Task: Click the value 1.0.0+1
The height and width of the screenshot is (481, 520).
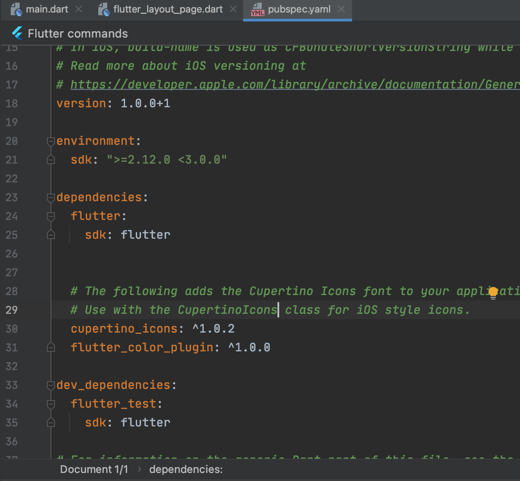Action: [x=145, y=103]
